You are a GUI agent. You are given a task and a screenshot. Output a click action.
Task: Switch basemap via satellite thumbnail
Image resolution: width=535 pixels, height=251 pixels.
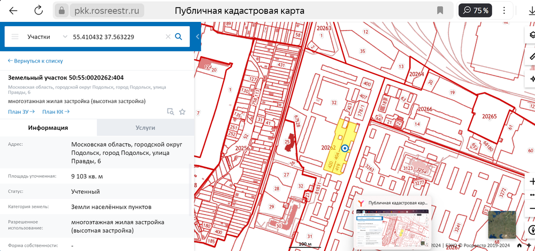coord(502,224)
